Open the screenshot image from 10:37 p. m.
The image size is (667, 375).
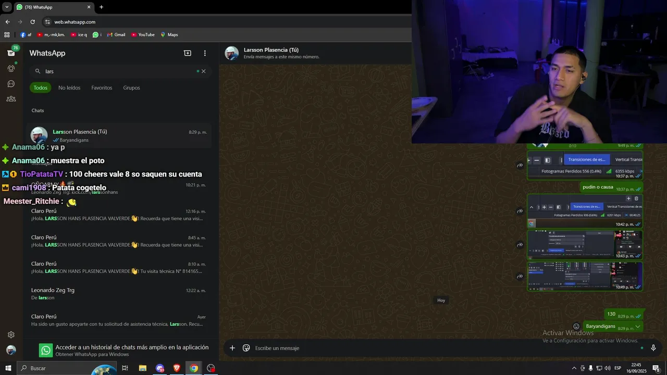click(x=585, y=166)
